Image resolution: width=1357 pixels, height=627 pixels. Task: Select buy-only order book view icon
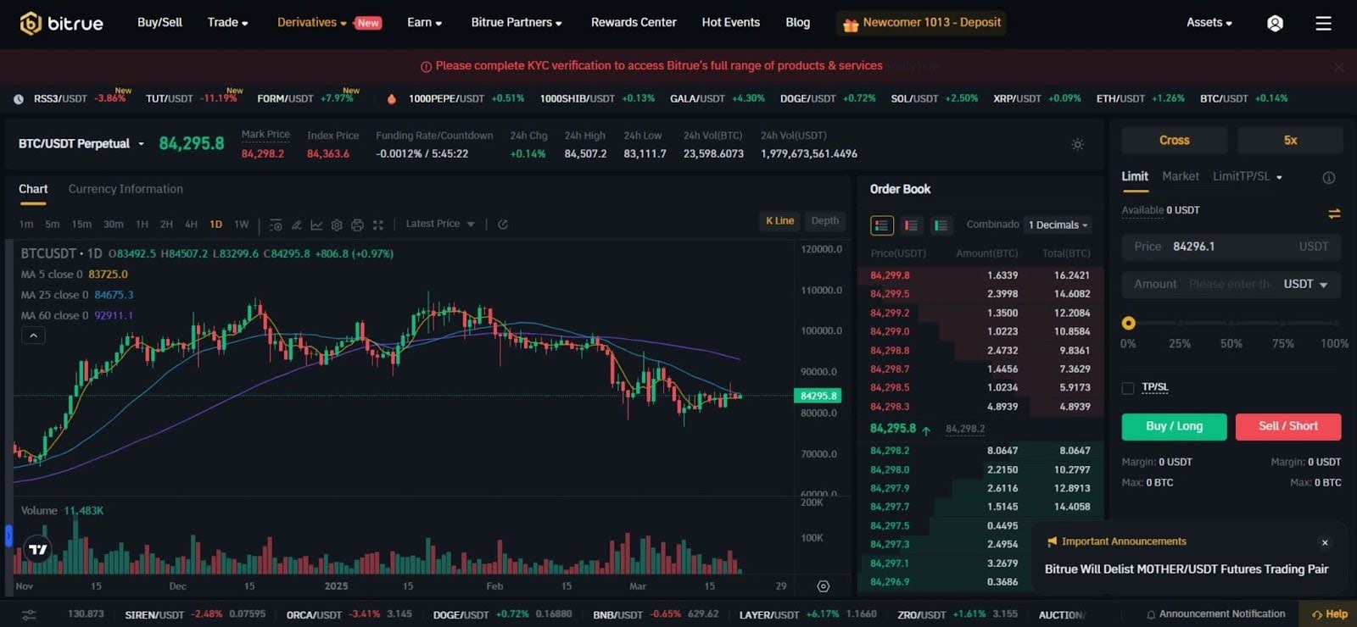[941, 225]
